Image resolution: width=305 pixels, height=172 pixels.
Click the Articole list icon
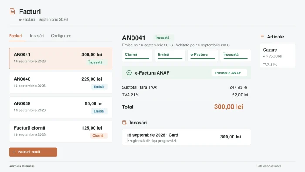pyautogui.click(x=261, y=37)
